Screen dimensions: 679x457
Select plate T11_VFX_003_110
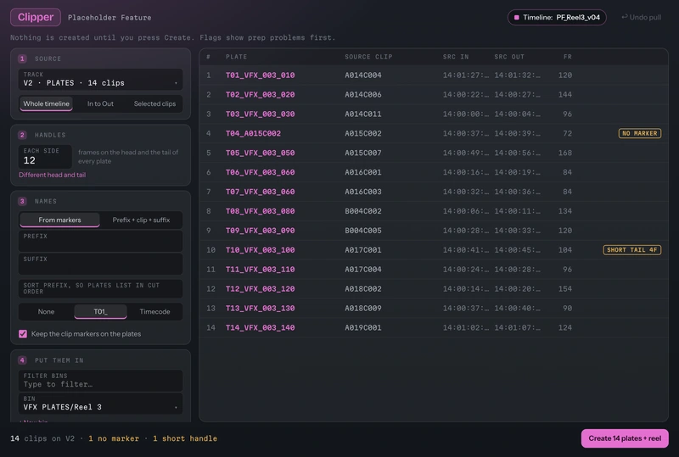260,269
